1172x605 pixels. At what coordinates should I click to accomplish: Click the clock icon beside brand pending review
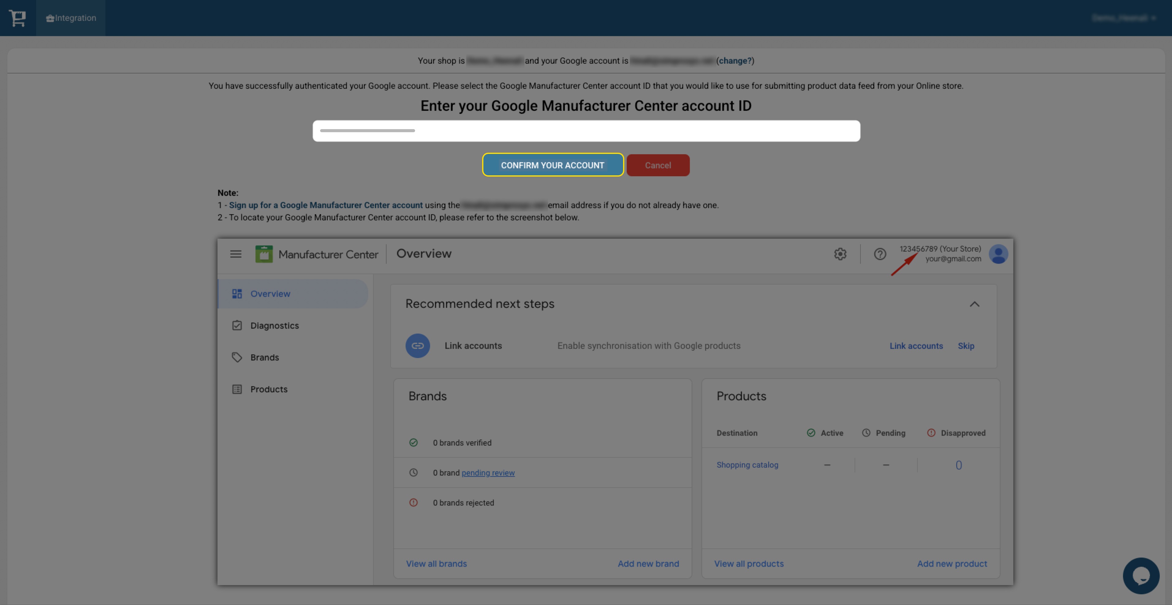tap(413, 472)
